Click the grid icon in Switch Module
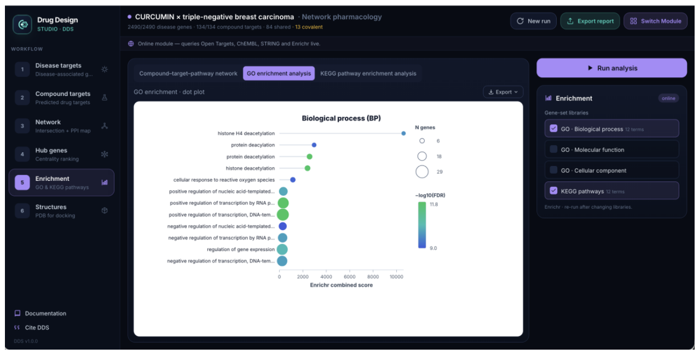 pyautogui.click(x=633, y=21)
